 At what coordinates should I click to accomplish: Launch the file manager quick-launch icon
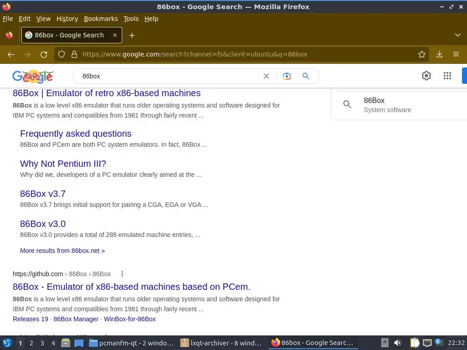[x=66, y=343]
